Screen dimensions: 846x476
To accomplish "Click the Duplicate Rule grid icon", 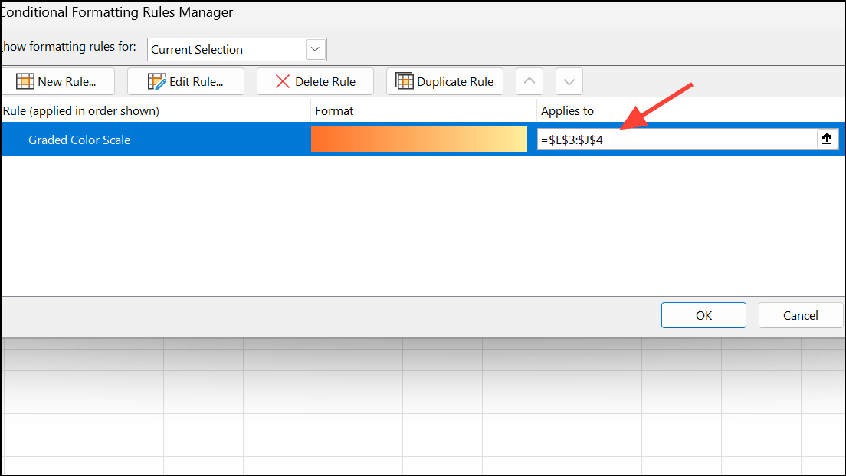I will 404,80.
